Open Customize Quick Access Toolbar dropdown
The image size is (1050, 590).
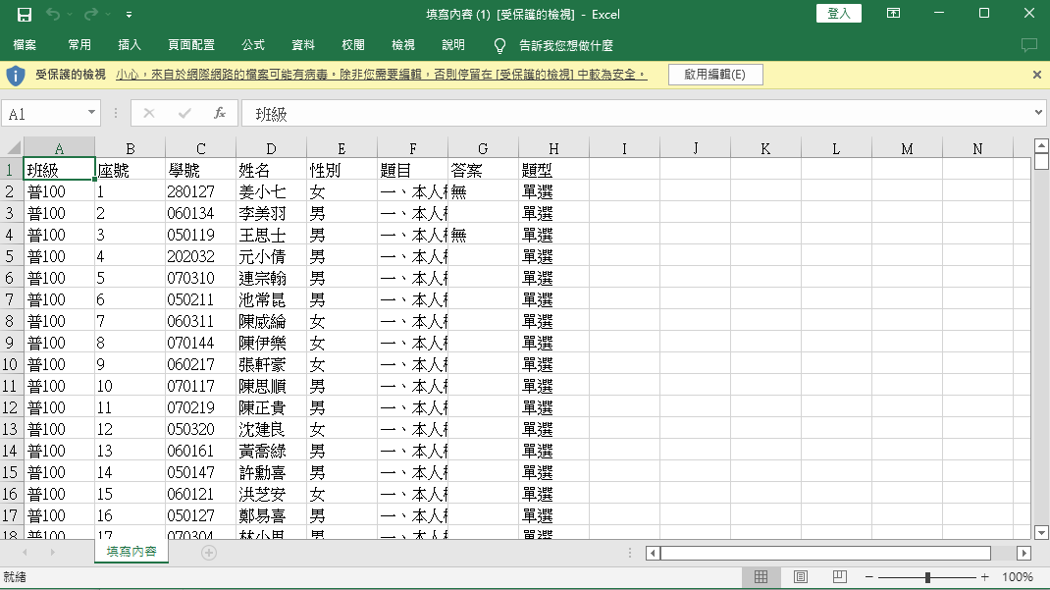click(x=129, y=14)
